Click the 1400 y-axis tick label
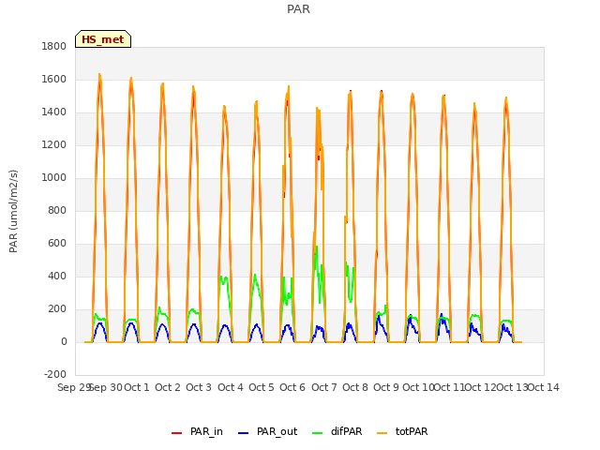 (x=54, y=112)
